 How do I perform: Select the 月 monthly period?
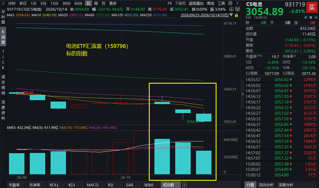tap(103, 3)
